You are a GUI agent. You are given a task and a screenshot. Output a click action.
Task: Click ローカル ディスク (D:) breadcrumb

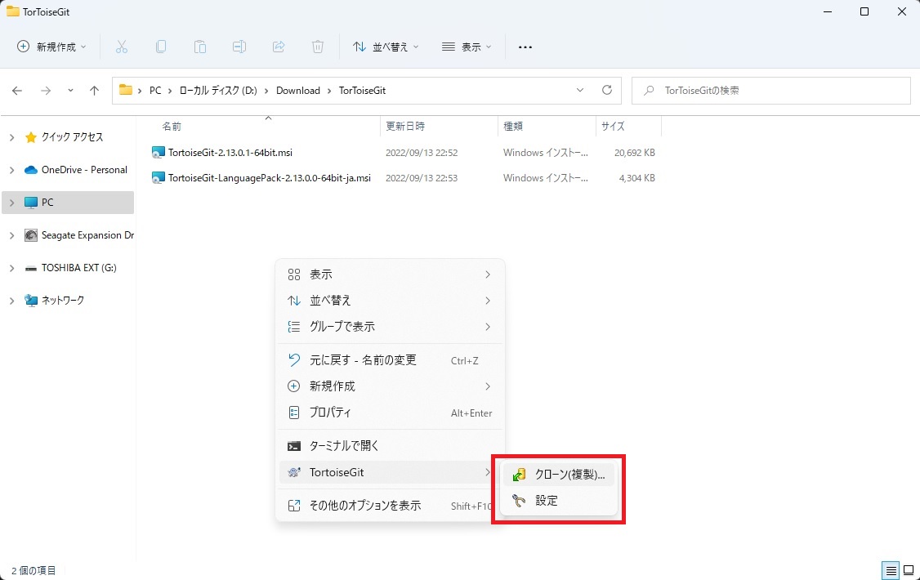(217, 91)
